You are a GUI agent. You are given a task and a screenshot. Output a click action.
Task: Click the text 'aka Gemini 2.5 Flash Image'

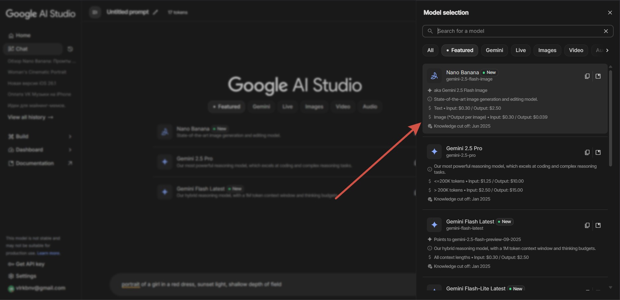point(461,90)
